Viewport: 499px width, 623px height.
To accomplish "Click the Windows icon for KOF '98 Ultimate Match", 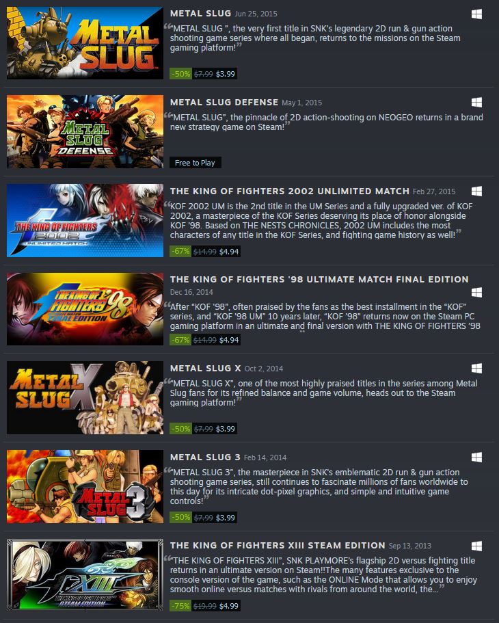I will click(476, 293).
